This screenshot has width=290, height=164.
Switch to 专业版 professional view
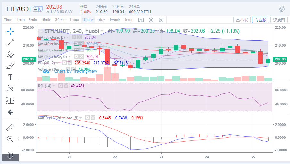pos(261,20)
